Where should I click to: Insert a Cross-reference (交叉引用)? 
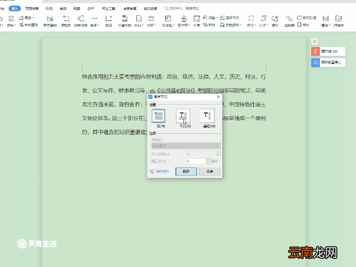(307, 18)
